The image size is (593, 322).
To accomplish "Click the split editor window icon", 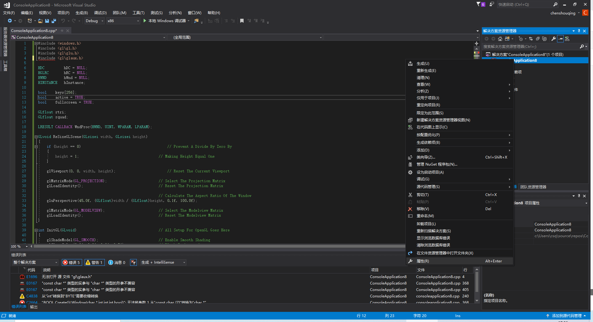I will [476, 43].
